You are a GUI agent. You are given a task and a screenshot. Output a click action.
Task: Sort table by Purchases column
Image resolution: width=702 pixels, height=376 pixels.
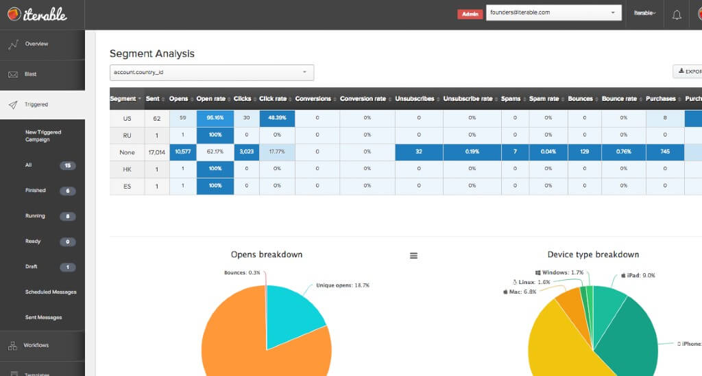[665, 99]
